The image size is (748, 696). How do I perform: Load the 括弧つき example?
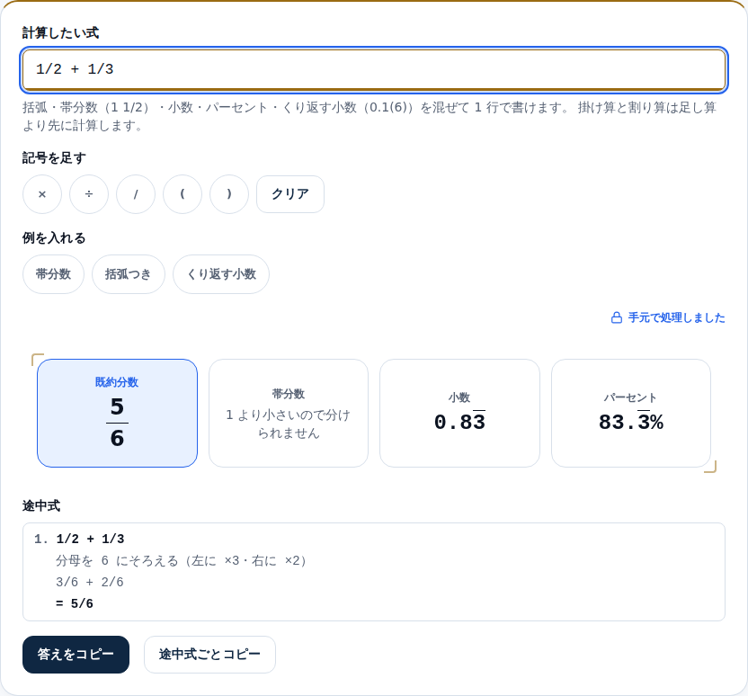tap(129, 274)
